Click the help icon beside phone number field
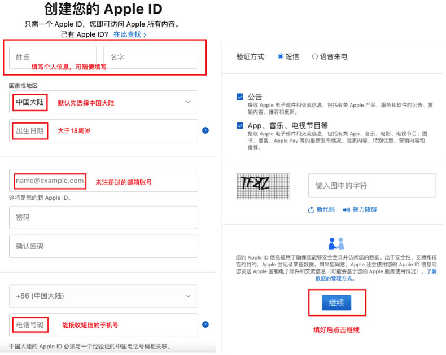Image resolution: width=446 pixels, height=355 pixels. 205,325
